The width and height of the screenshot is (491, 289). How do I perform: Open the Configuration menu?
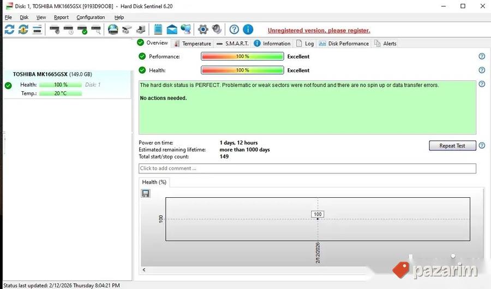pyautogui.click(x=91, y=17)
